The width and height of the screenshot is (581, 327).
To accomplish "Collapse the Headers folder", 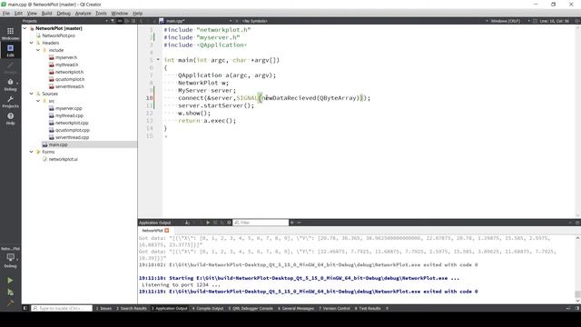I will 32,43.
